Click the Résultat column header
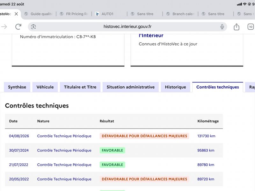 [x=107, y=121]
